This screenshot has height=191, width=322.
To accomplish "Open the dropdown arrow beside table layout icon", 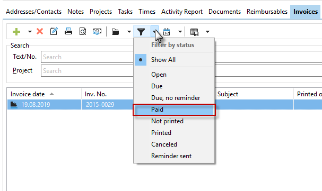I will (x=207, y=32).
